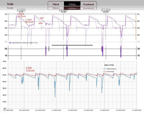Click the BT7 KV ylä legend entry
This screenshot has width=144, height=113.
[x=109, y=72]
